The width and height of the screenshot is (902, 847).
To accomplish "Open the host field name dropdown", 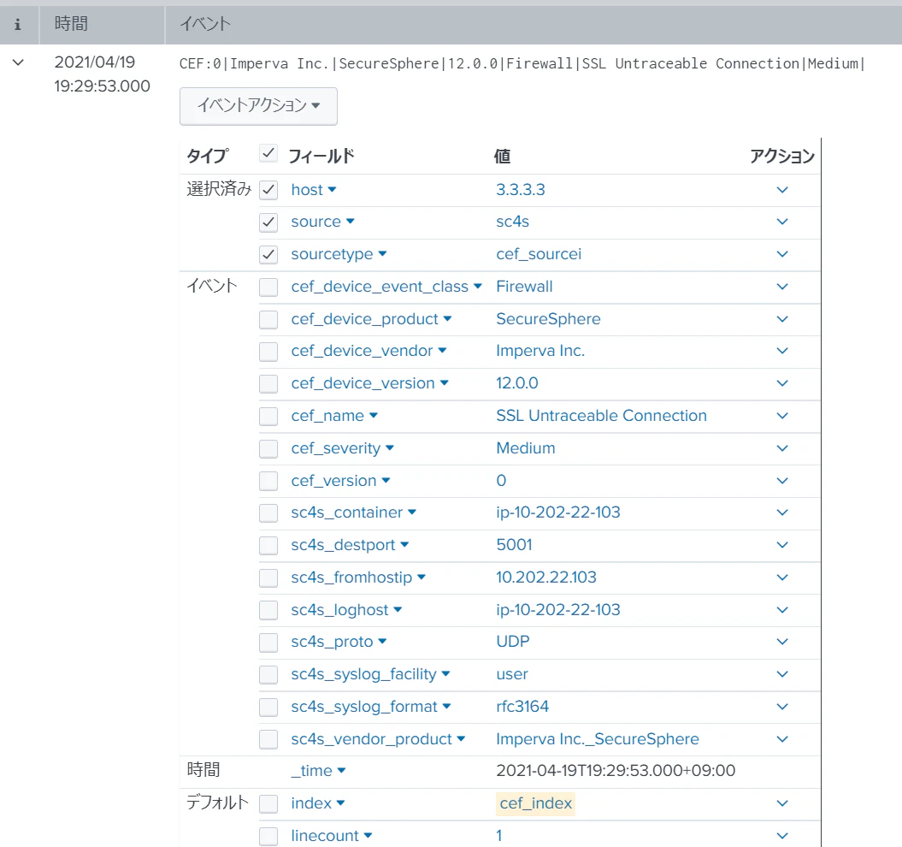I will 314,189.
